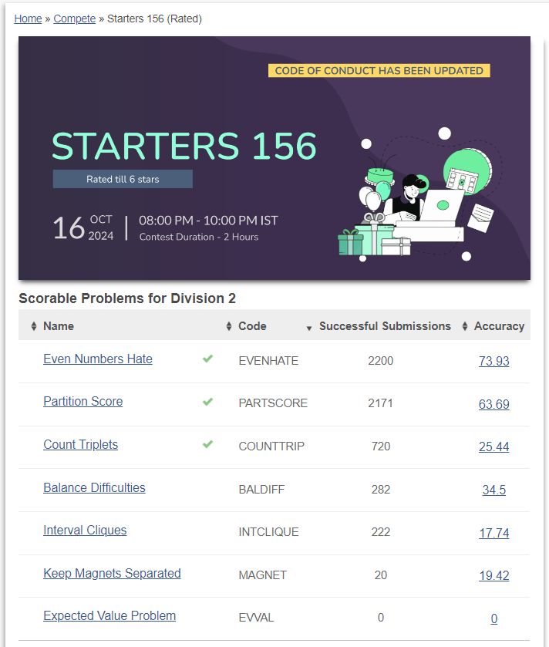
Task: Open Keep Magnets Separated problem
Action: [112, 573]
